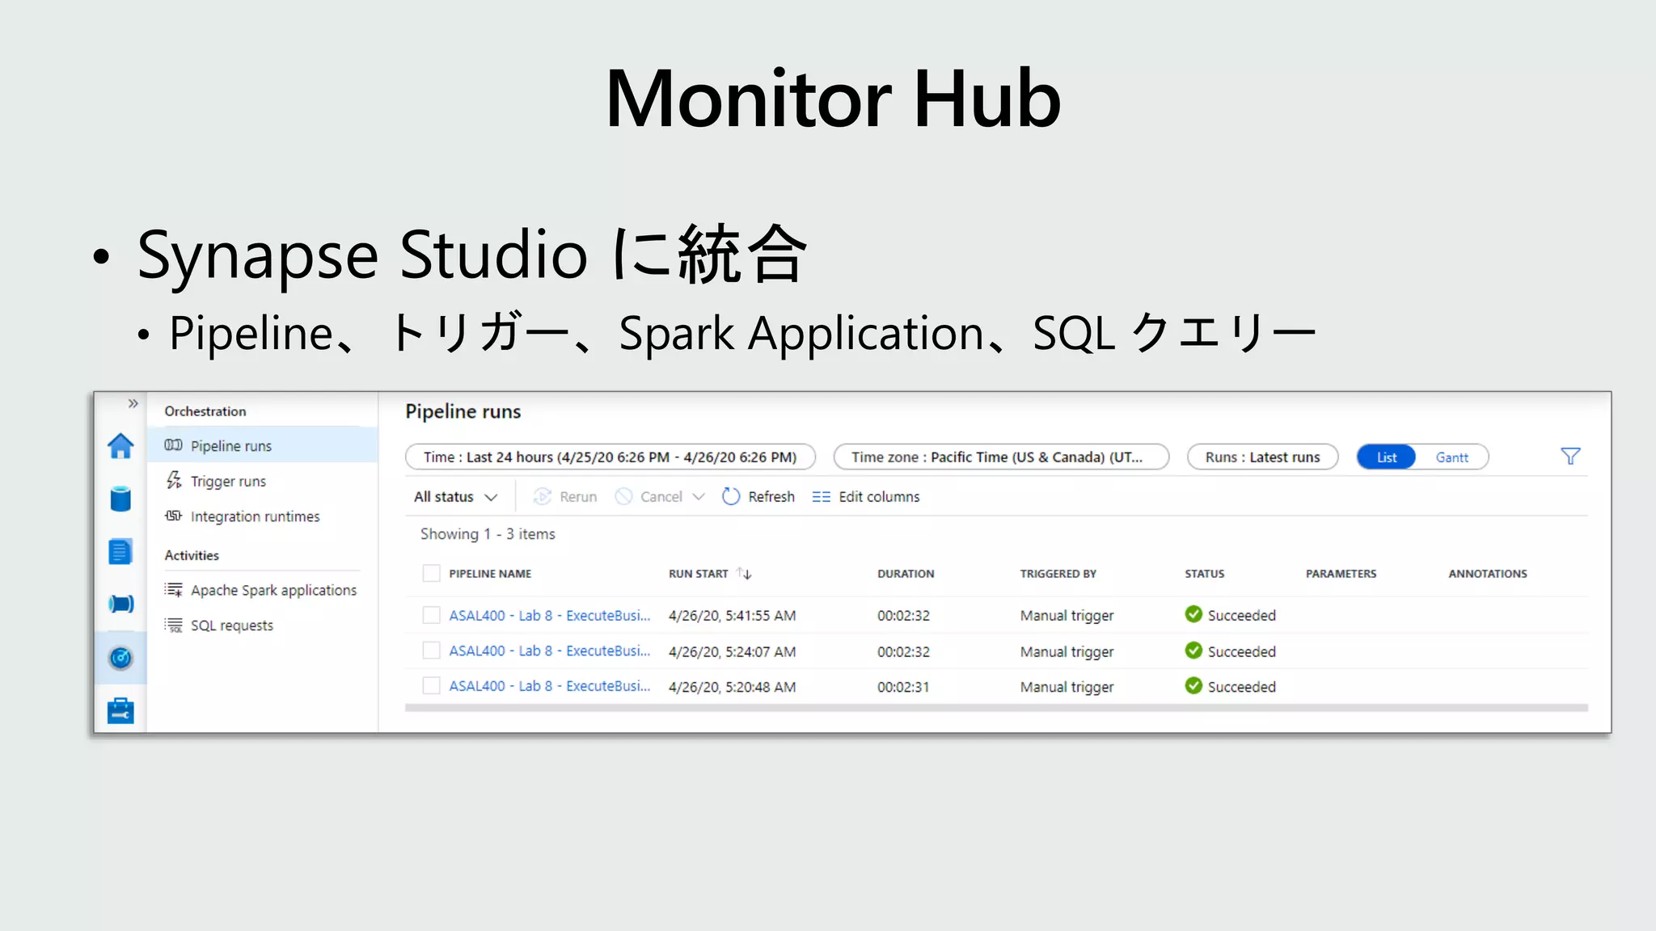Click the PARAMETERS column header
1656x931 pixels.
click(x=1341, y=574)
